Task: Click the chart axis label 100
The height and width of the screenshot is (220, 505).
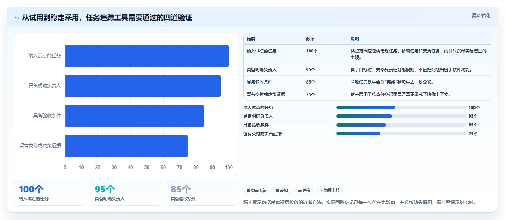Action: click(229, 167)
